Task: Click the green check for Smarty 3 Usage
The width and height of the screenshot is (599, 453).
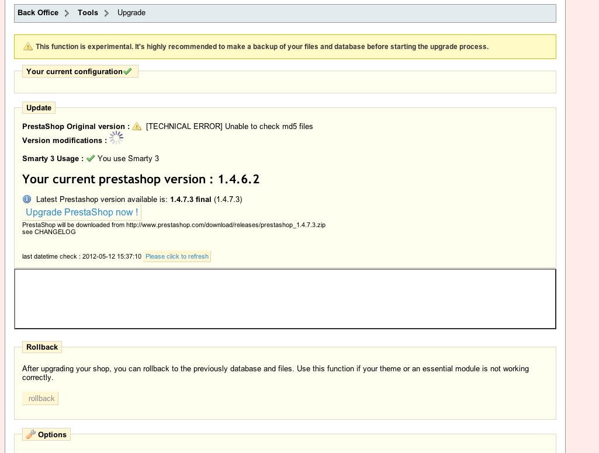Action: tap(91, 158)
